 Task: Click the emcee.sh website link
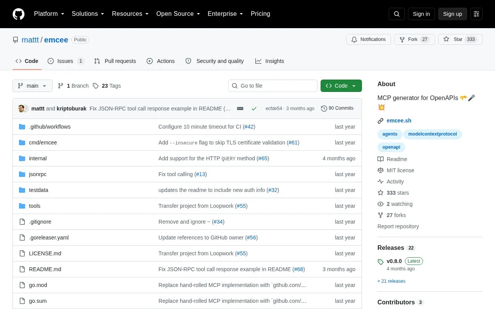(x=399, y=121)
